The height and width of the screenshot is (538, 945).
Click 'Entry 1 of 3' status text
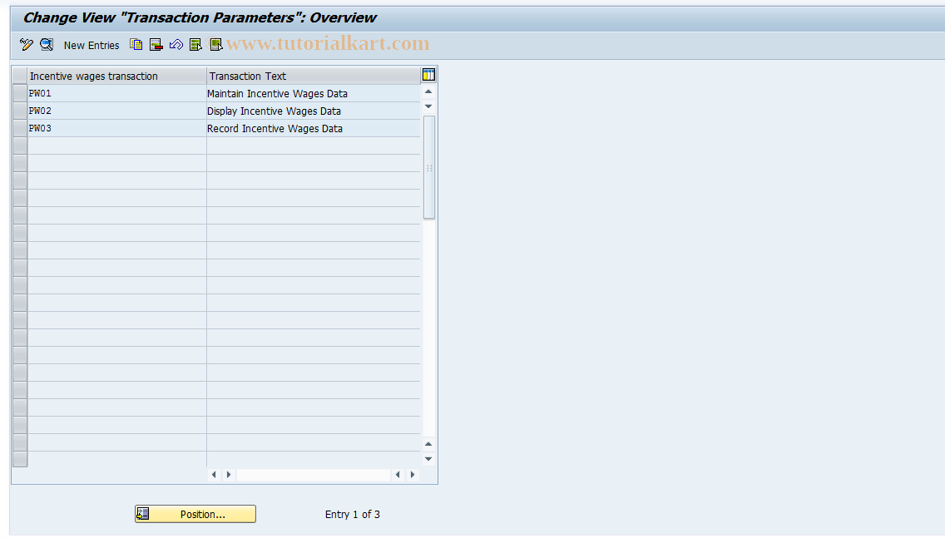tap(353, 515)
